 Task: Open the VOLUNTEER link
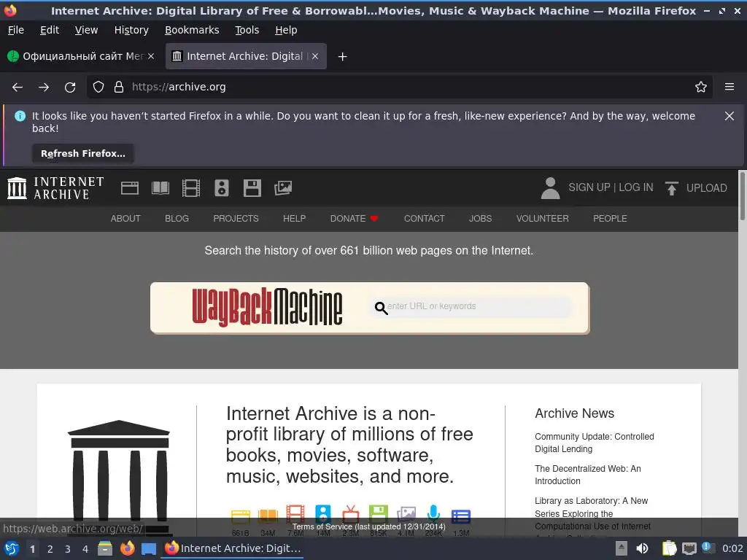pos(542,219)
